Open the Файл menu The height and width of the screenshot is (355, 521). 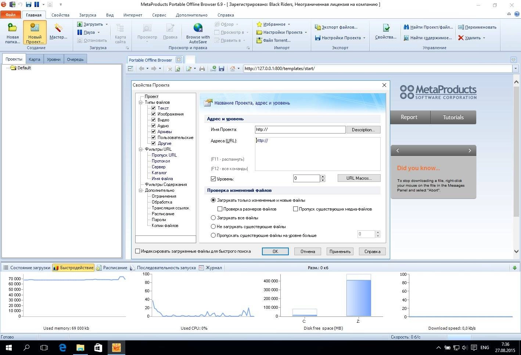coord(10,15)
